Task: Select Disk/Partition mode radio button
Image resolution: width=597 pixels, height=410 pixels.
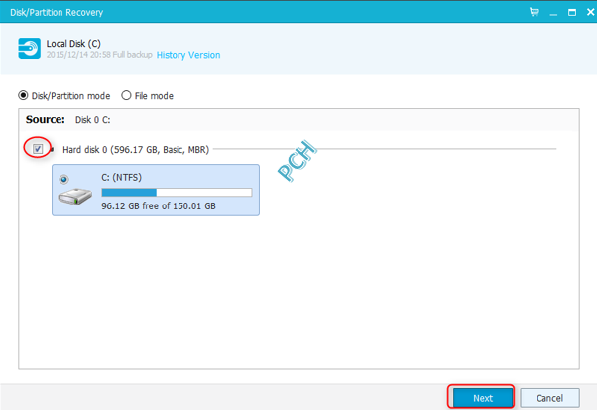Action: pos(23,95)
